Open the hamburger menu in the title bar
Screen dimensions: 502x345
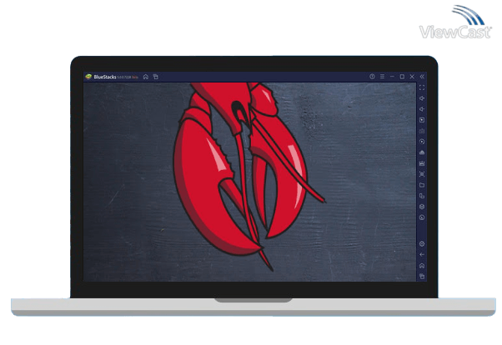point(382,77)
